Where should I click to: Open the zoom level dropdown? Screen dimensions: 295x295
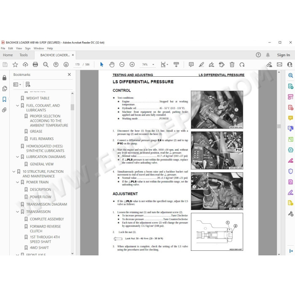tap(153, 64)
